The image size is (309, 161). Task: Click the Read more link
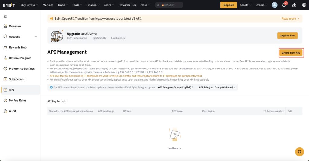tap(290, 18)
